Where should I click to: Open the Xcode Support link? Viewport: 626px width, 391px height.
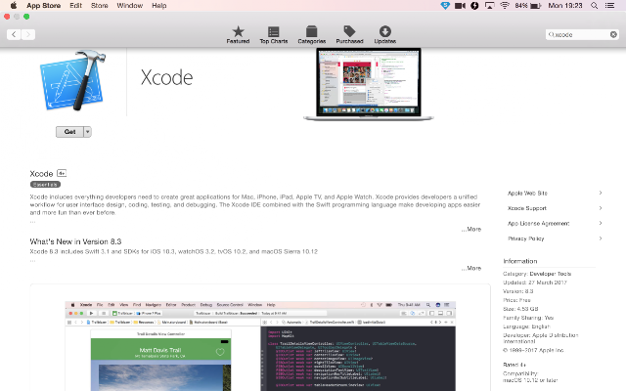pos(526,208)
